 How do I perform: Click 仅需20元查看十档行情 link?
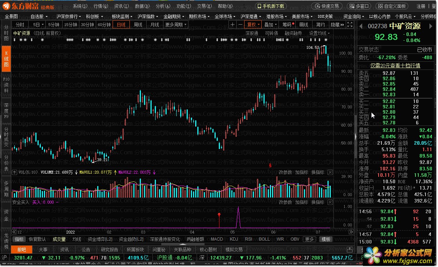(x=395, y=66)
